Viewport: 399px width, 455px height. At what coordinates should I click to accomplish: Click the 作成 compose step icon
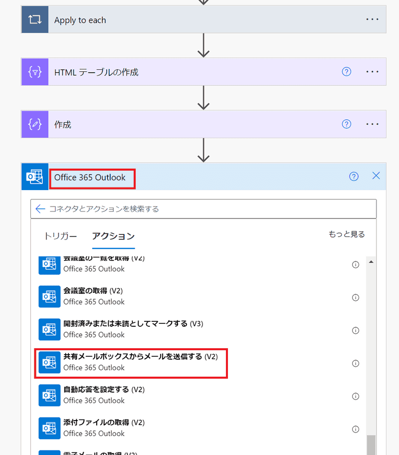pyautogui.click(x=35, y=124)
